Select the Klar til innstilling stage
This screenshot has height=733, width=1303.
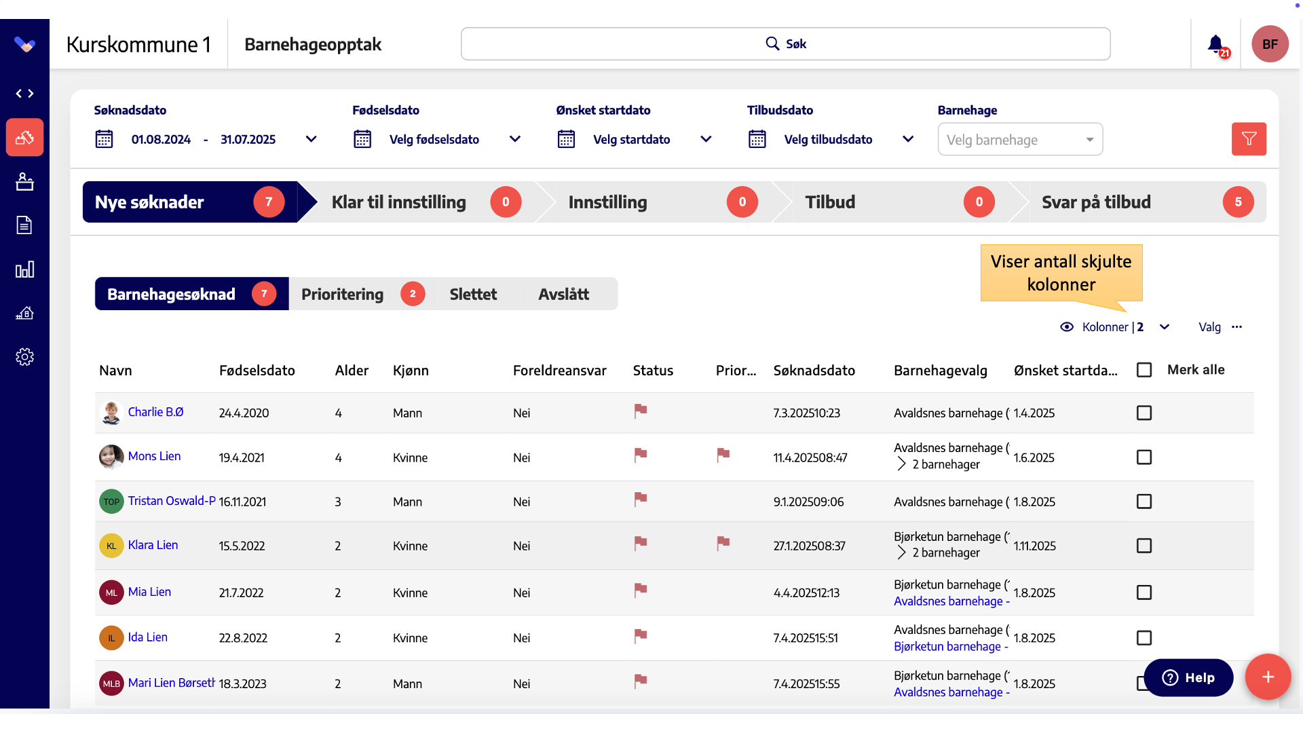(x=426, y=202)
